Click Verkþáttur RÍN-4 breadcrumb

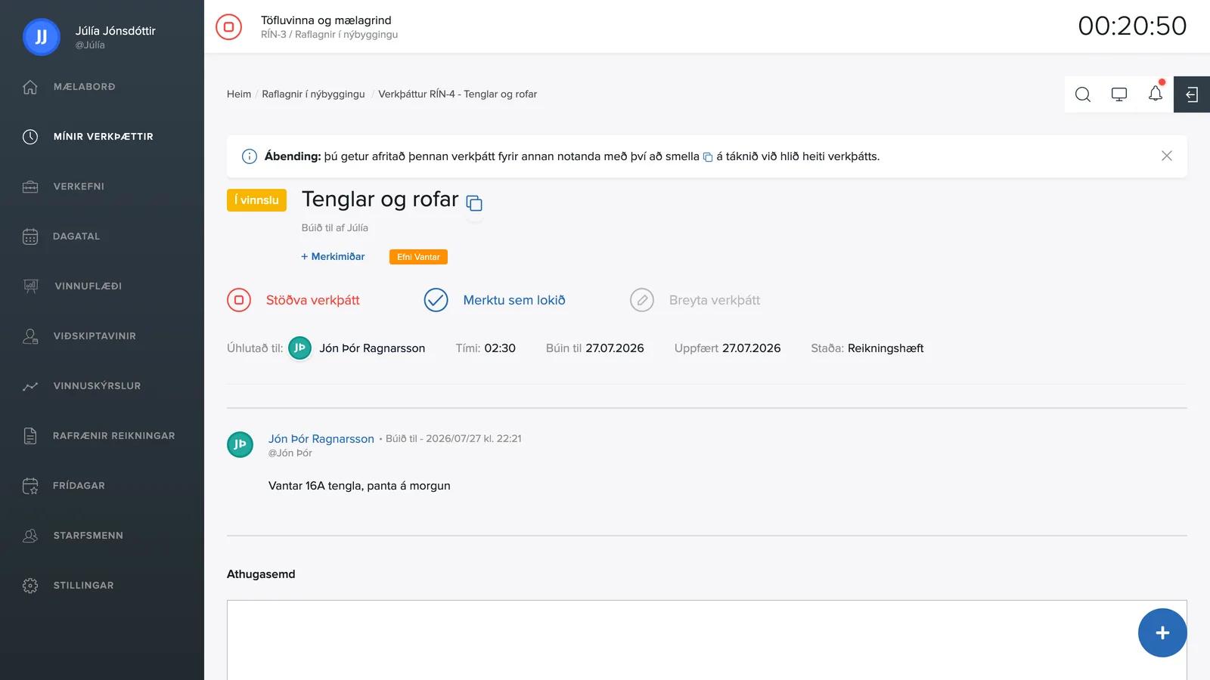tap(458, 94)
